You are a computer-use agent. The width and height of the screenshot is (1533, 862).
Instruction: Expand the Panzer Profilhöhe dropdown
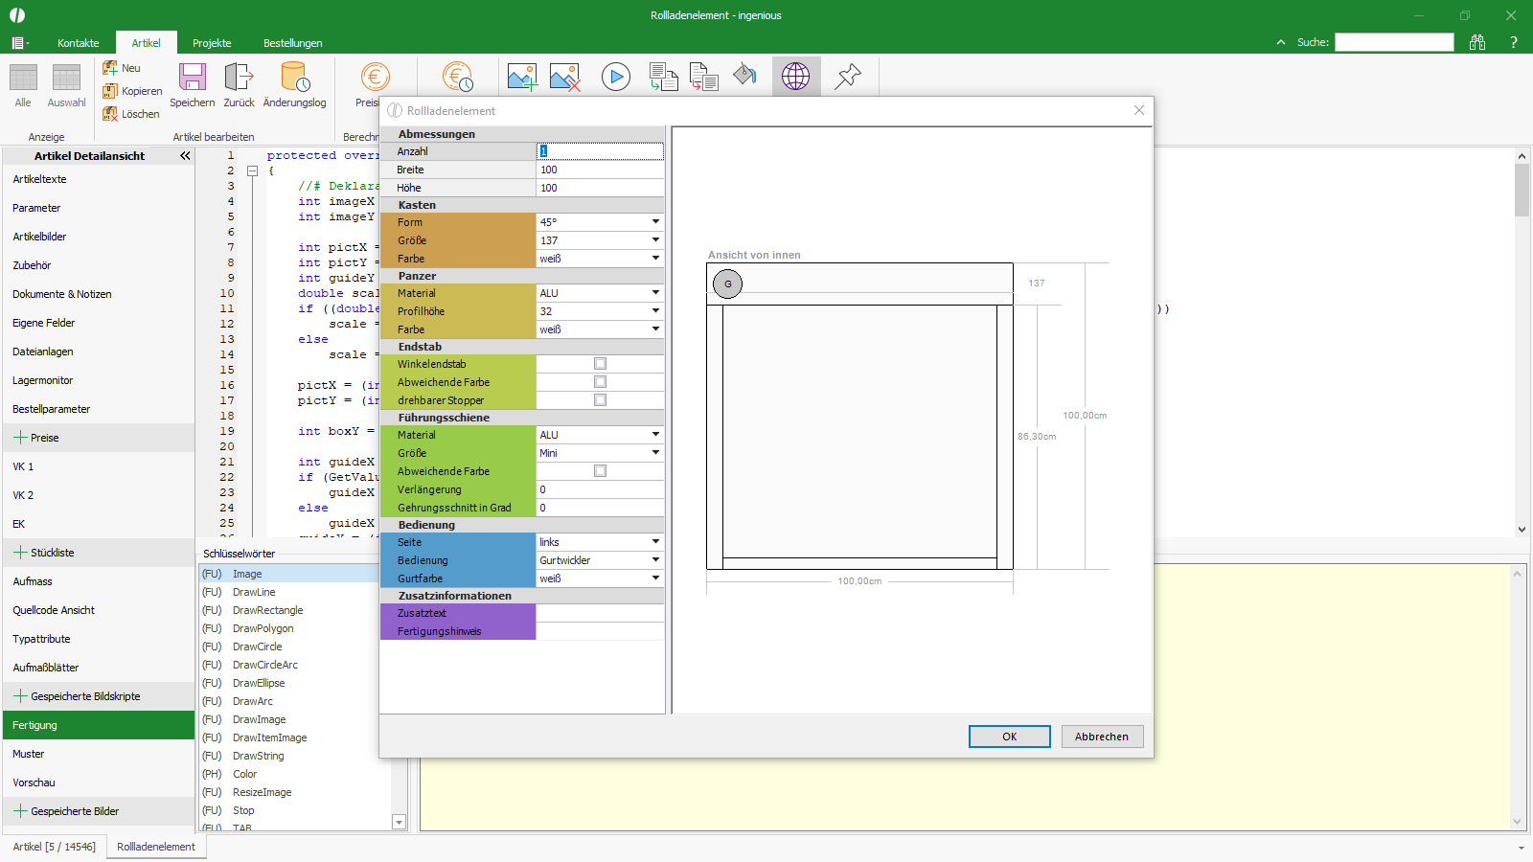click(x=655, y=311)
